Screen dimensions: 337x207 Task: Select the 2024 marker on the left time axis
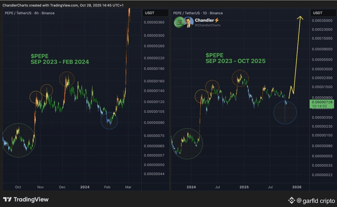(x=85, y=187)
